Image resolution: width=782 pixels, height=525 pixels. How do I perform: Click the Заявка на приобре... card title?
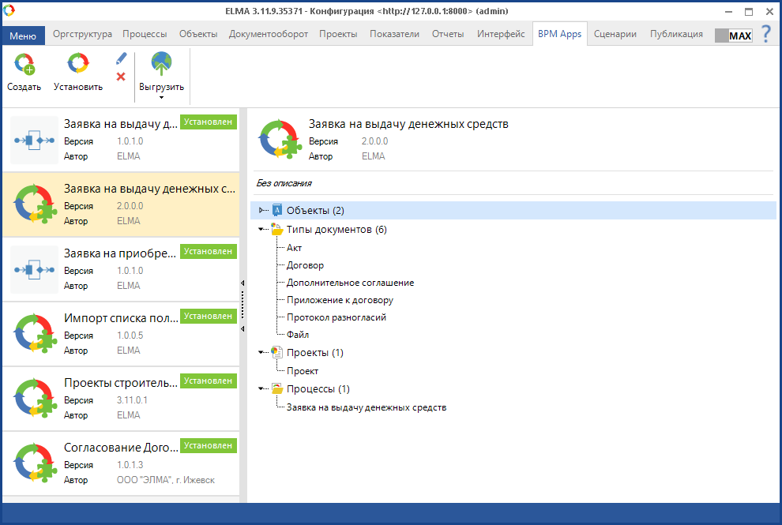click(120, 253)
